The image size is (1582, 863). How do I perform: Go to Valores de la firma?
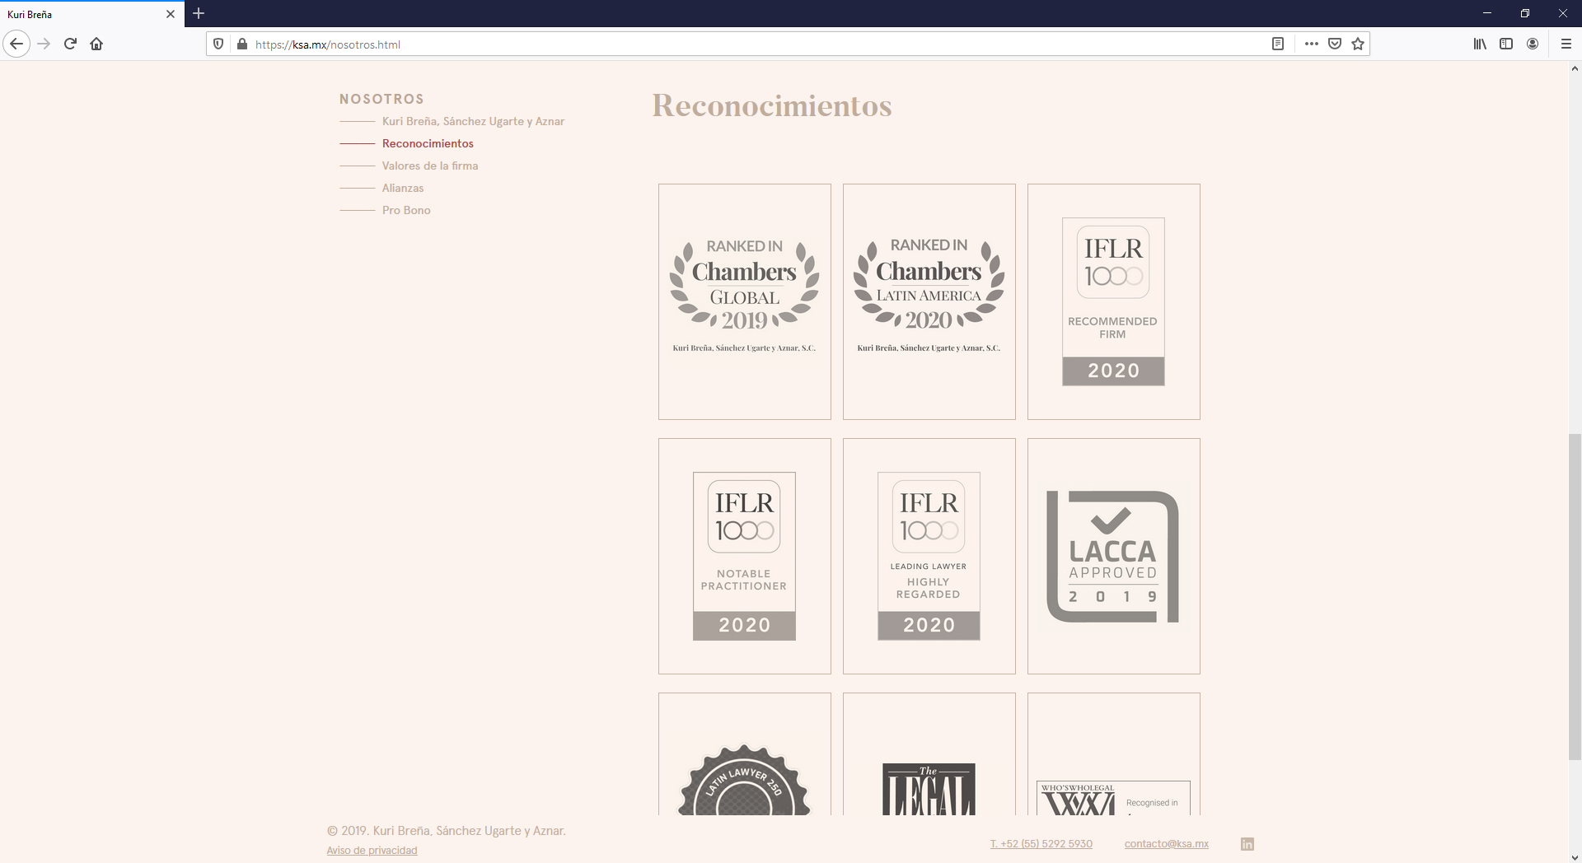tap(430, 166)
